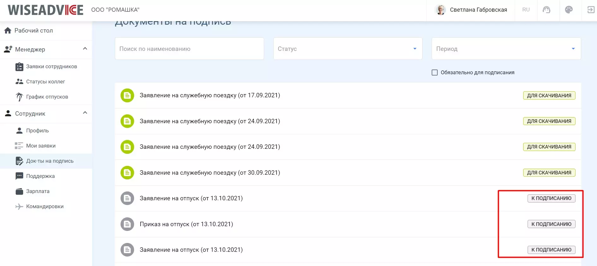Switch language with RU button
597x266 pixels.
pyautogui.click(x=526, y=10)
